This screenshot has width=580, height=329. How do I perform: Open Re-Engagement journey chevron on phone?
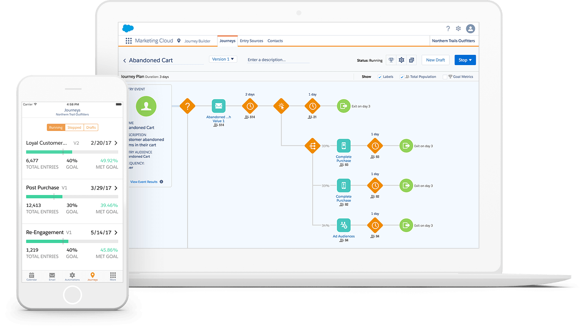pos(116,233)
